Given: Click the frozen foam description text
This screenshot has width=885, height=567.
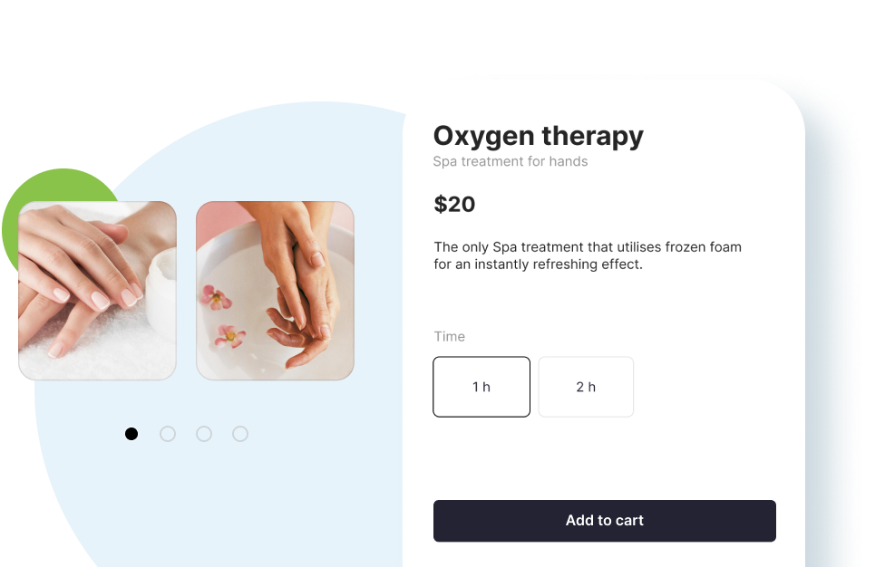Looking at the screenshot, I should click(x=587, y=255).
